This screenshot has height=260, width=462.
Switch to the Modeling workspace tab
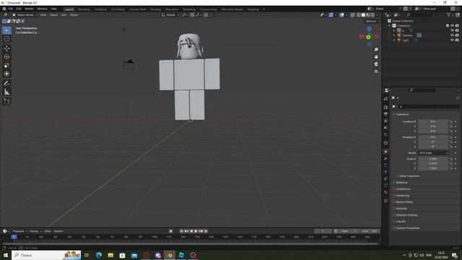click(x=84, y=9)
